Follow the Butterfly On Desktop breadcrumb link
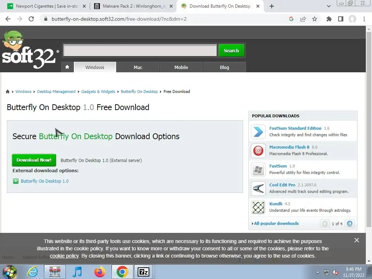 139,92
